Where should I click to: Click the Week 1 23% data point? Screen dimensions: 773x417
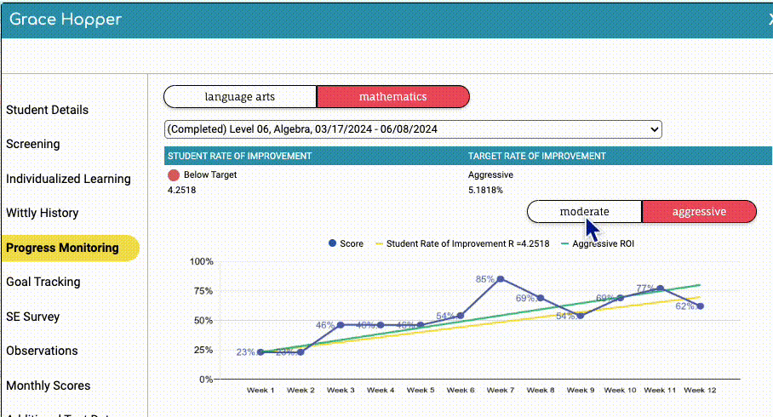coord(261,352)
